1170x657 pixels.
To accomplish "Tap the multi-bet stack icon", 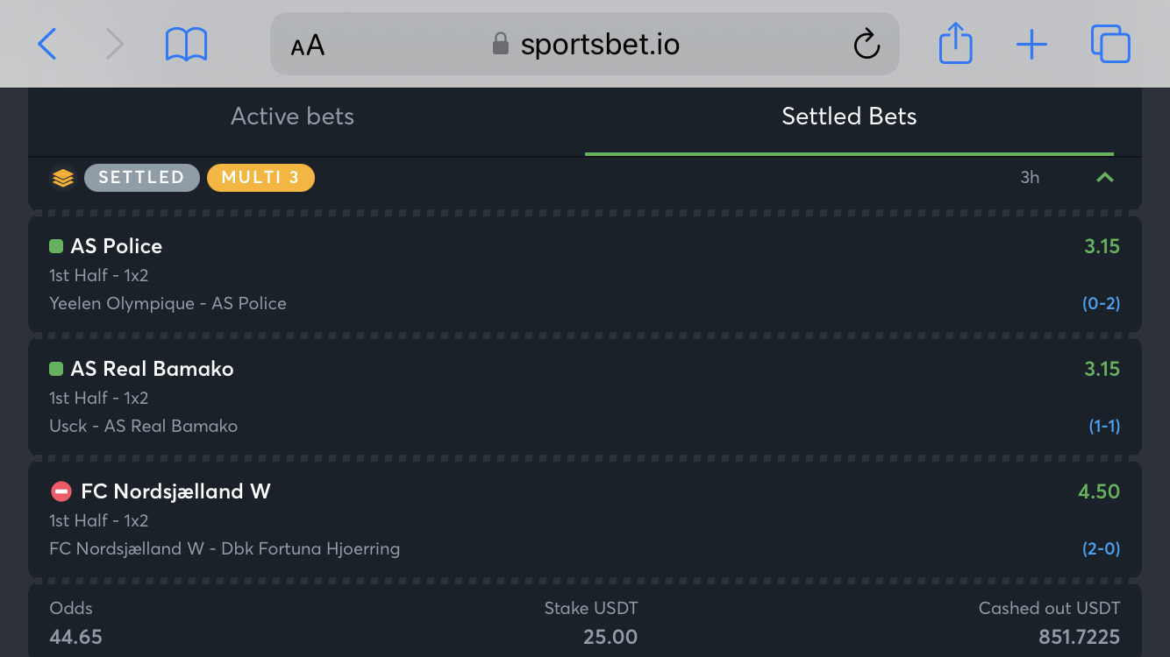I will 62,178.
